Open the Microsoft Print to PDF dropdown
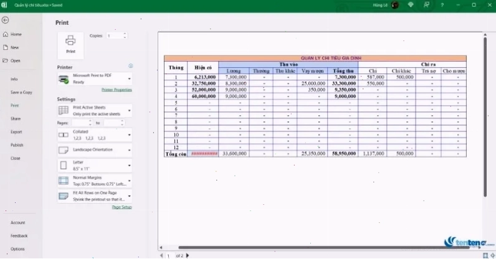 tap(95, 78)
